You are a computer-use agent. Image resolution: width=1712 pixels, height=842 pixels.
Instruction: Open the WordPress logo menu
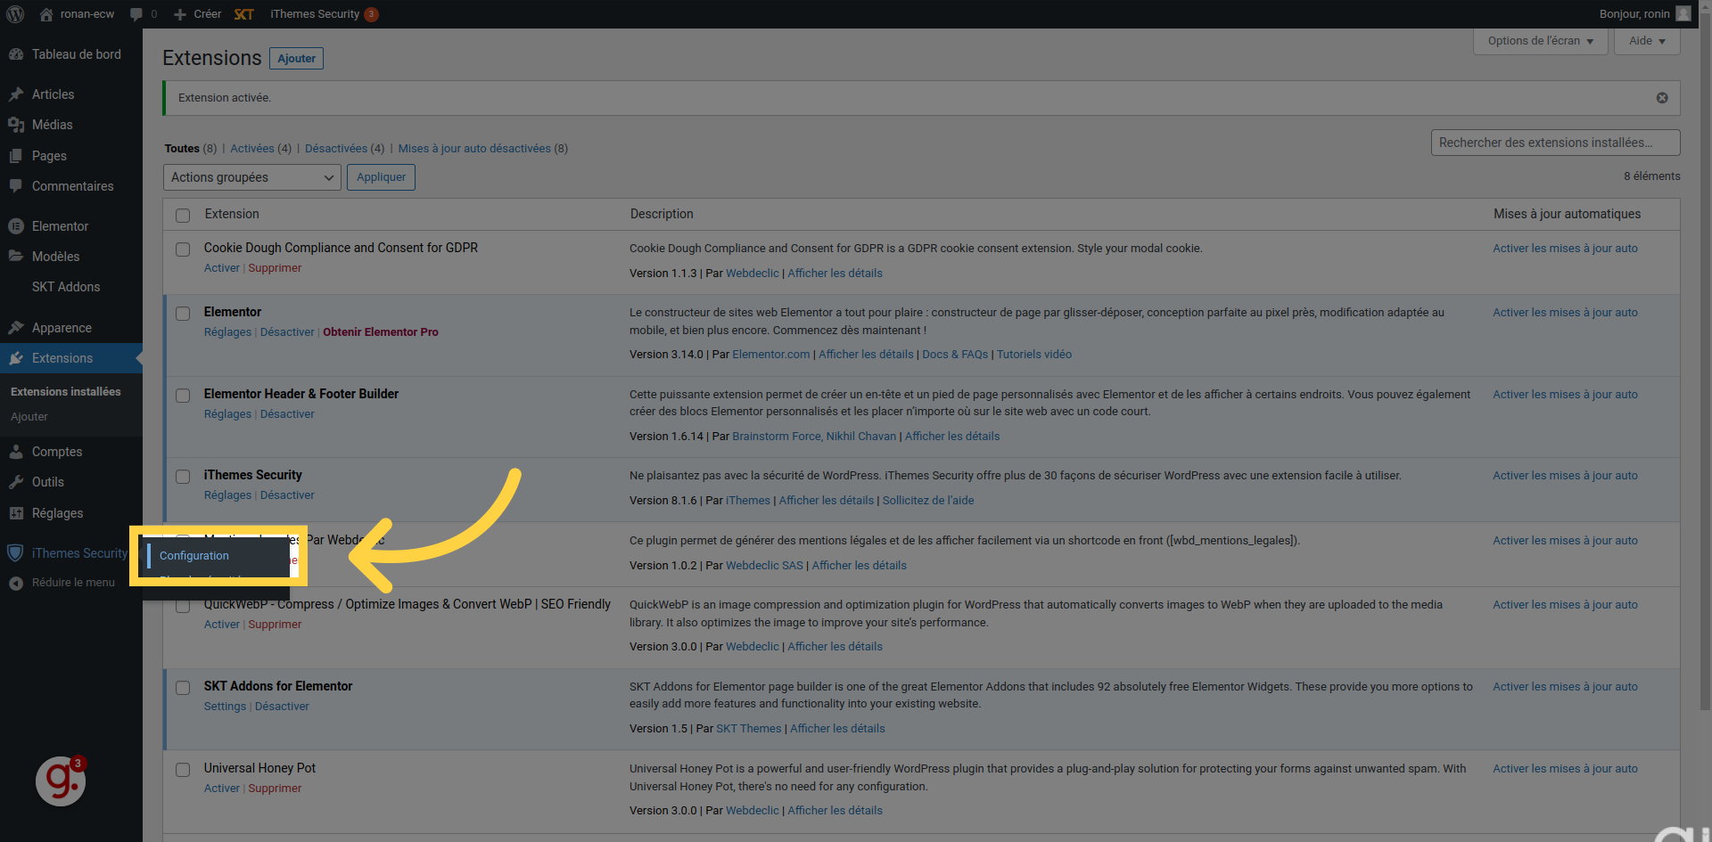[x=15, y=14]
